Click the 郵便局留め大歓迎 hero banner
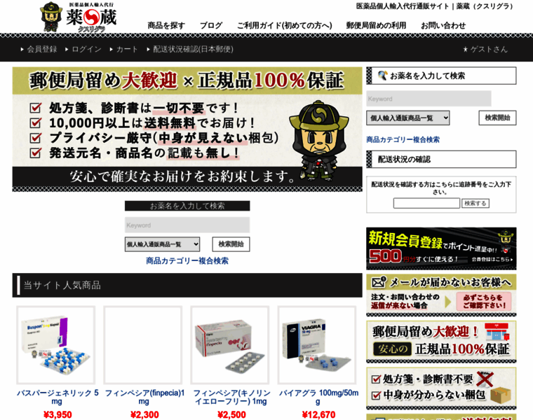This screenshot has height=420, width=533. click(x=187, y=129)
